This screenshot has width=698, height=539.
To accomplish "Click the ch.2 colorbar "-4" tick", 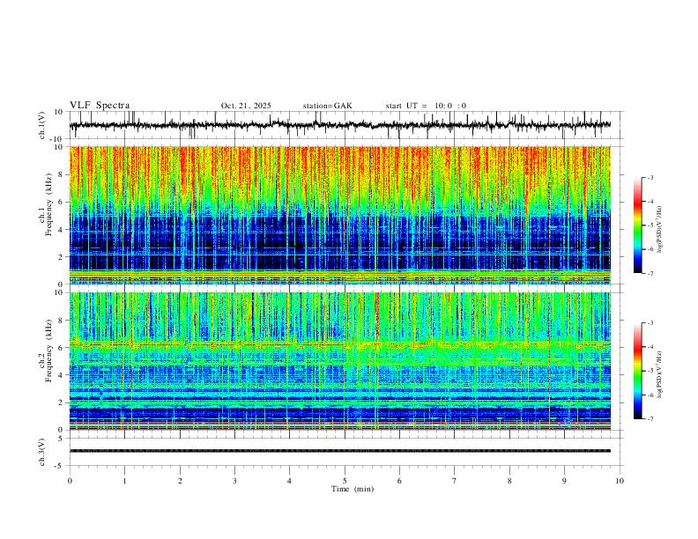I will (650, 347).
